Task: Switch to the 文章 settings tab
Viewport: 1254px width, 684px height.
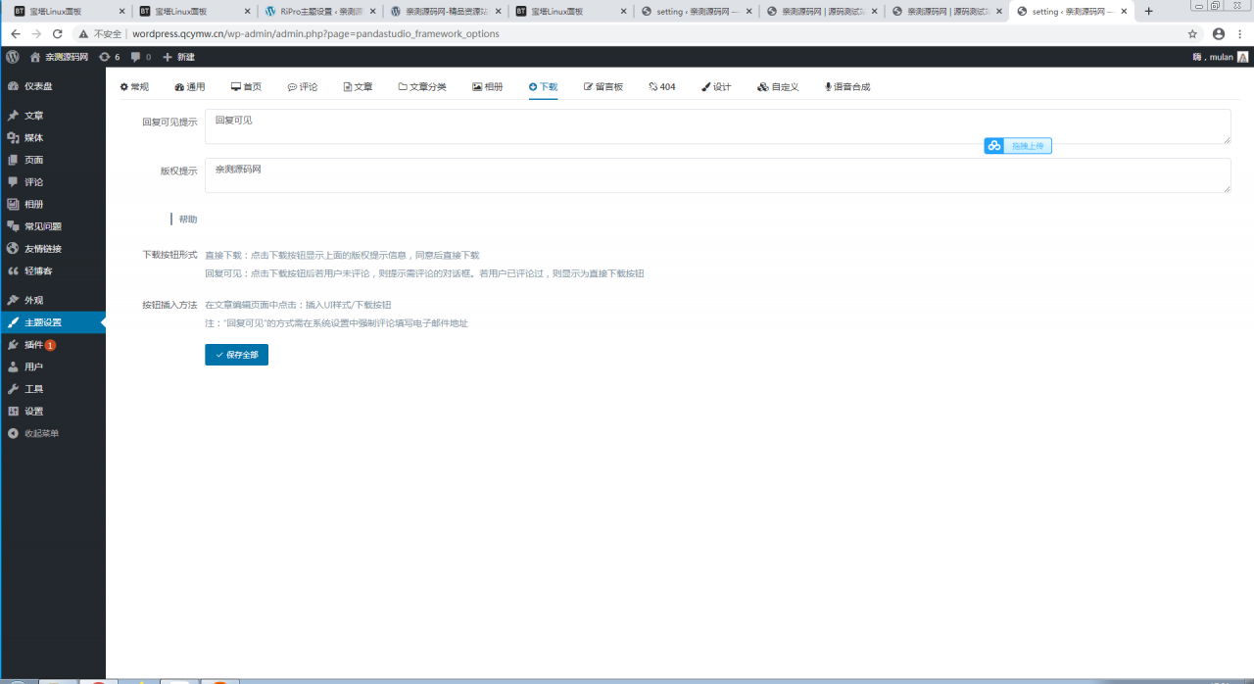Action: tap(358, 87)
